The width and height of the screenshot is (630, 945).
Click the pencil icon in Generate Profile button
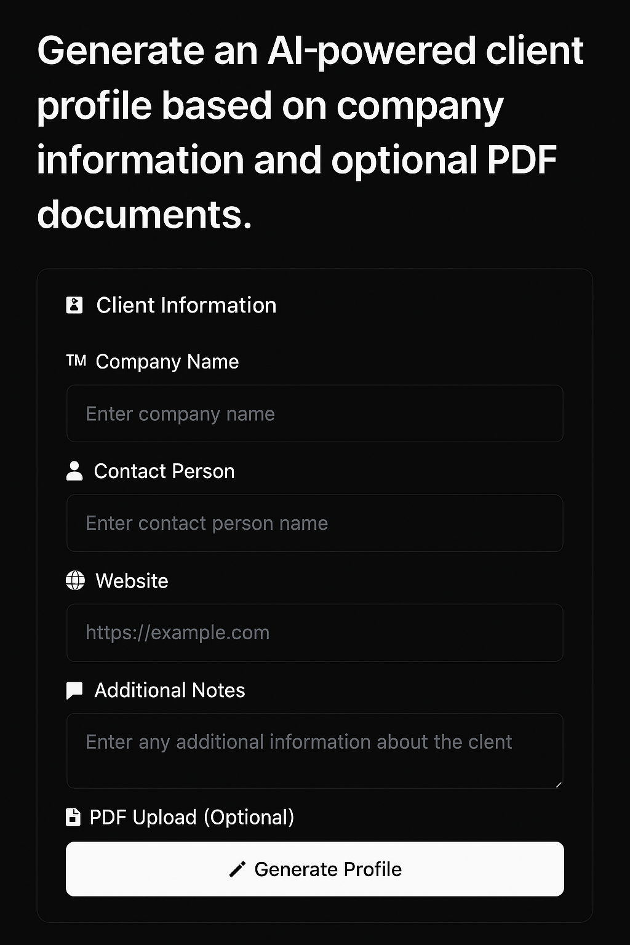click(237, 869)
